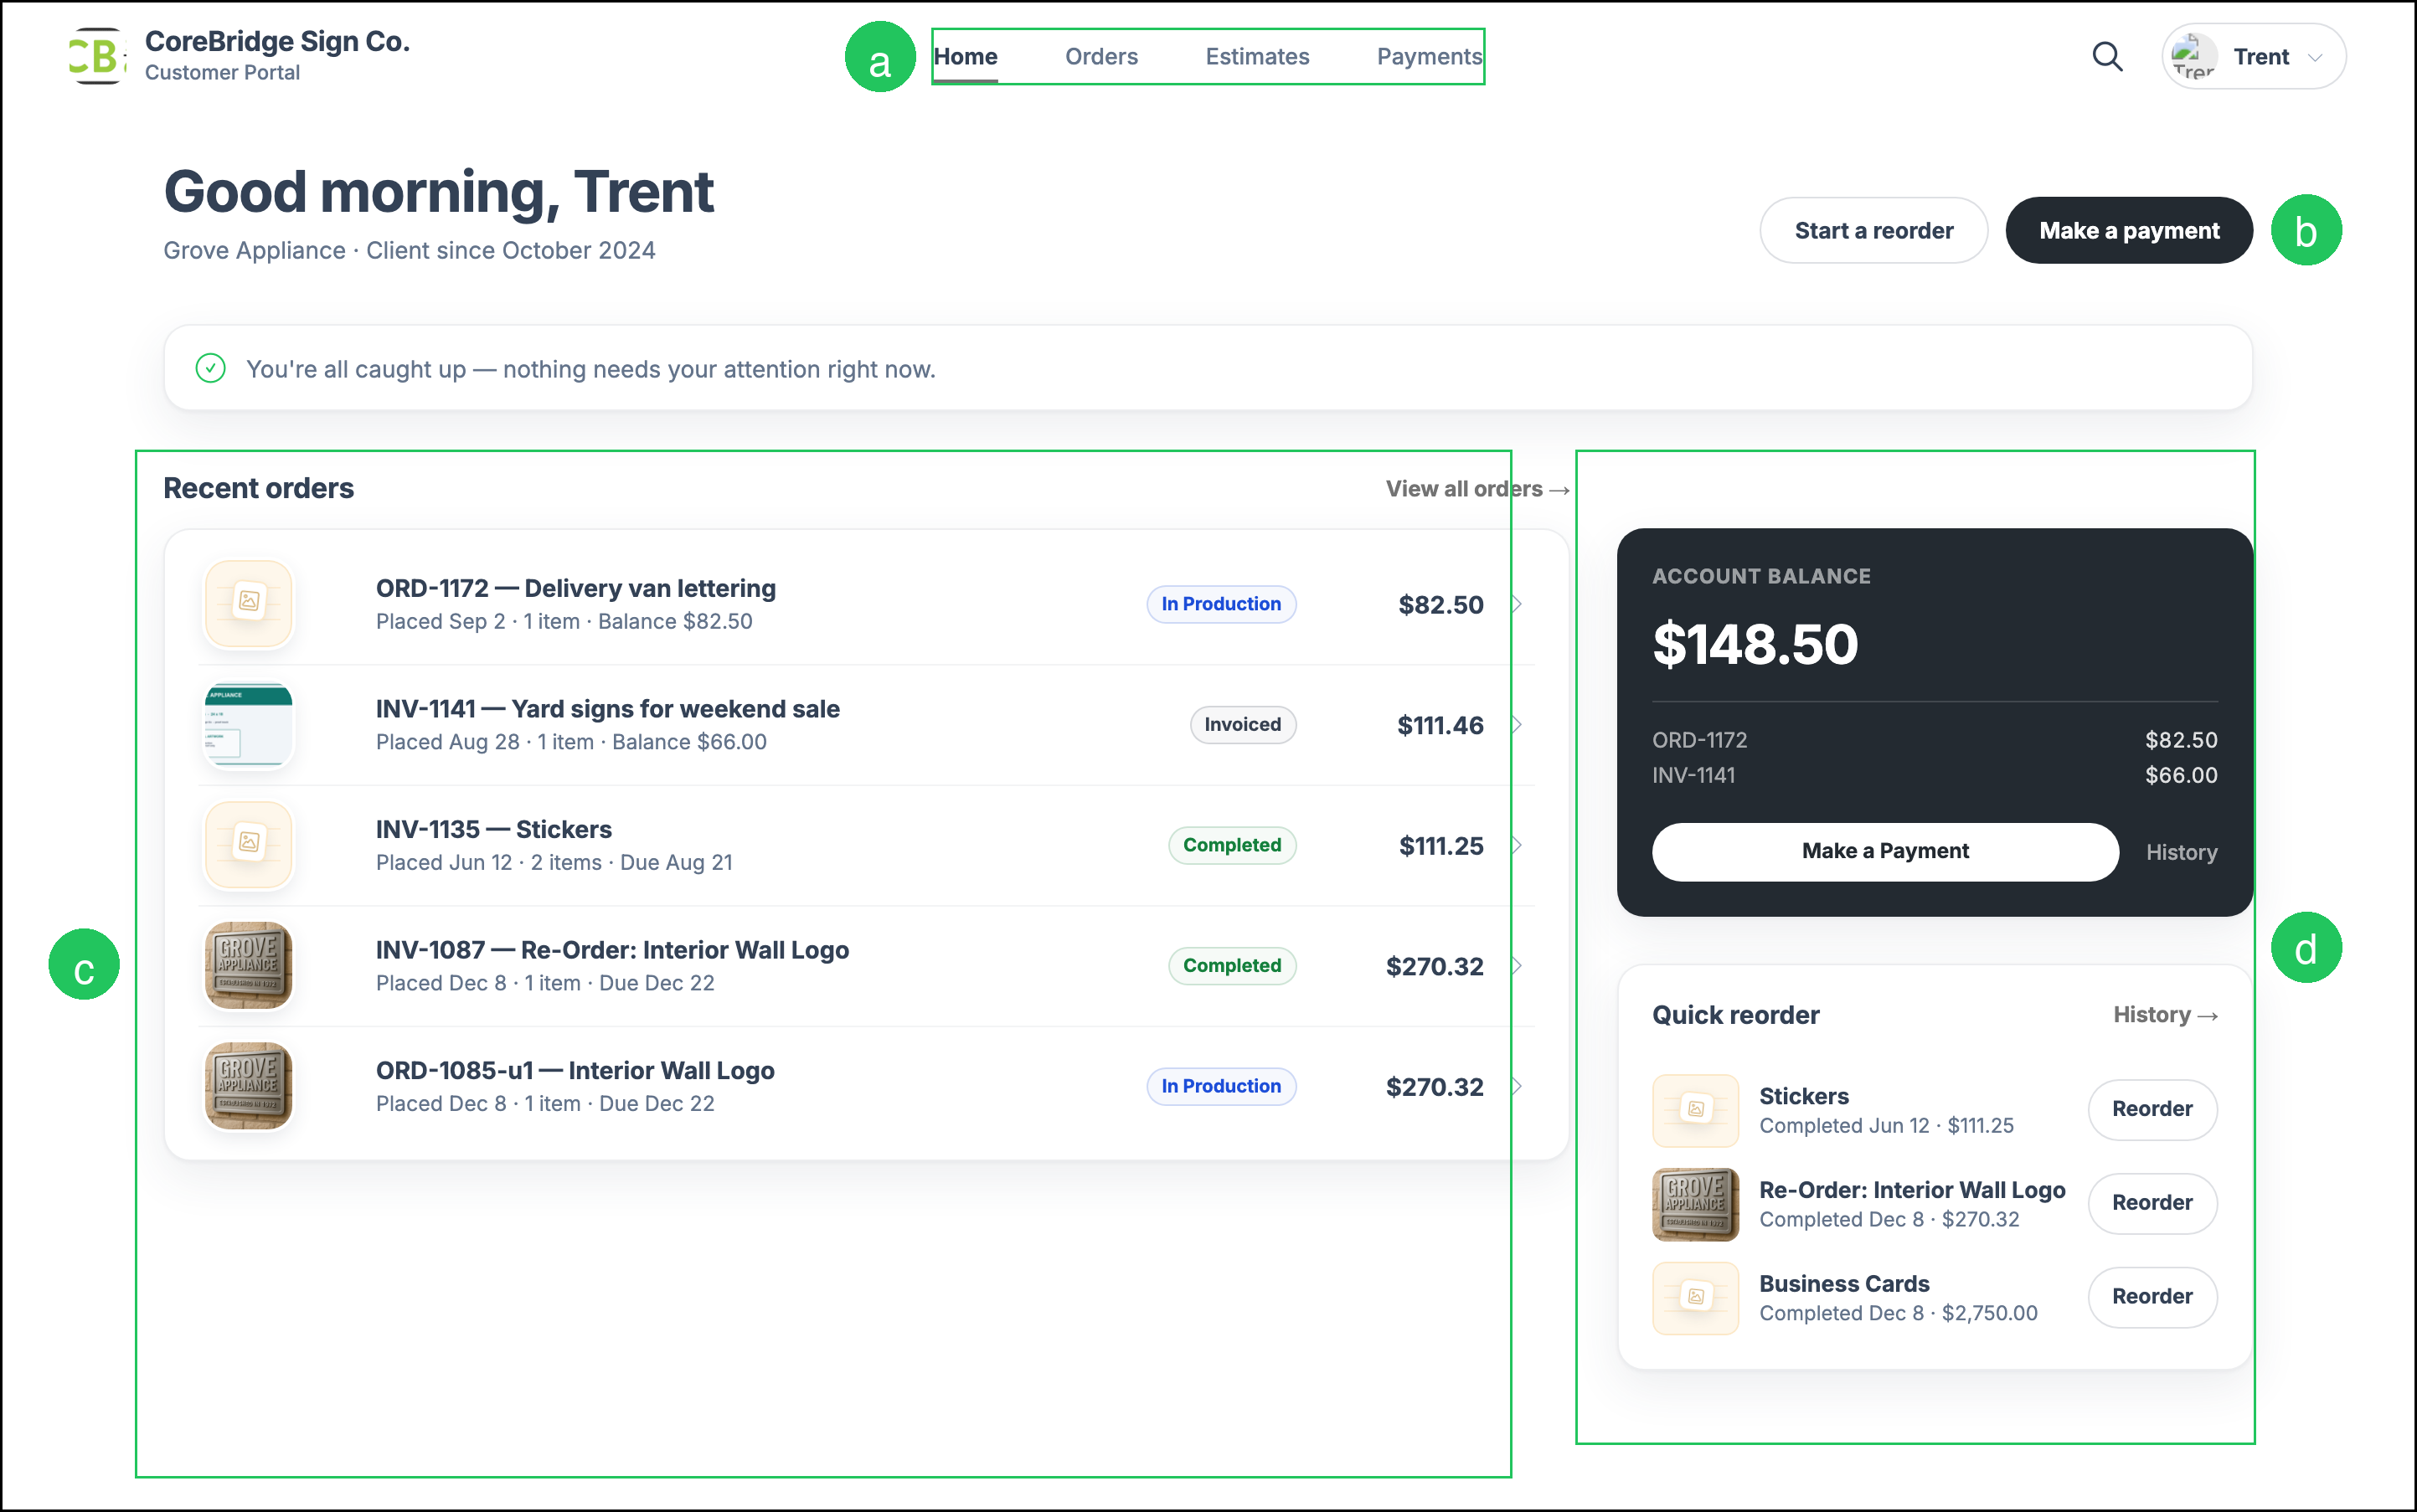
Task: Click Completed badge on INV-1135
Action: coord(1233,845)
